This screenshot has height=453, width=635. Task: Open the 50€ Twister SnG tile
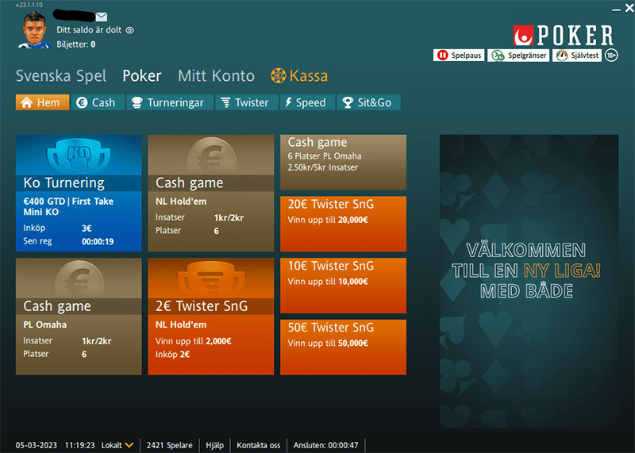click(x=343, y=347)
